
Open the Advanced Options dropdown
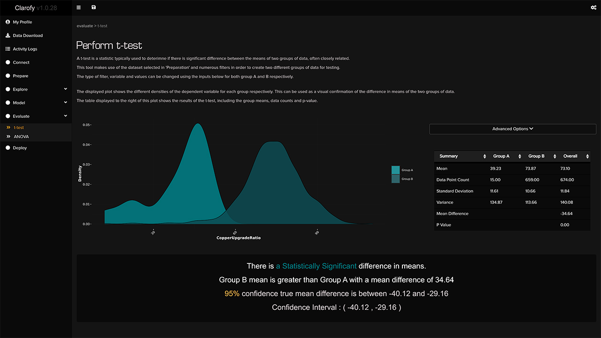(513, 129)
